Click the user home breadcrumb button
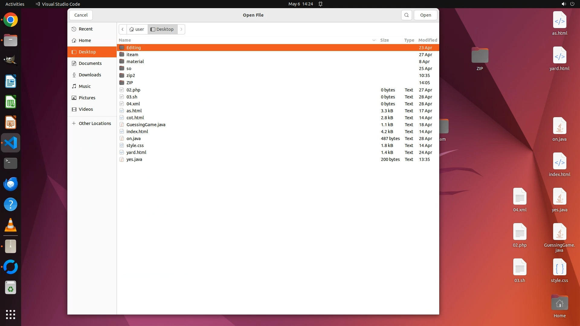The image size is (580, 326). click(x=137, y=29)
